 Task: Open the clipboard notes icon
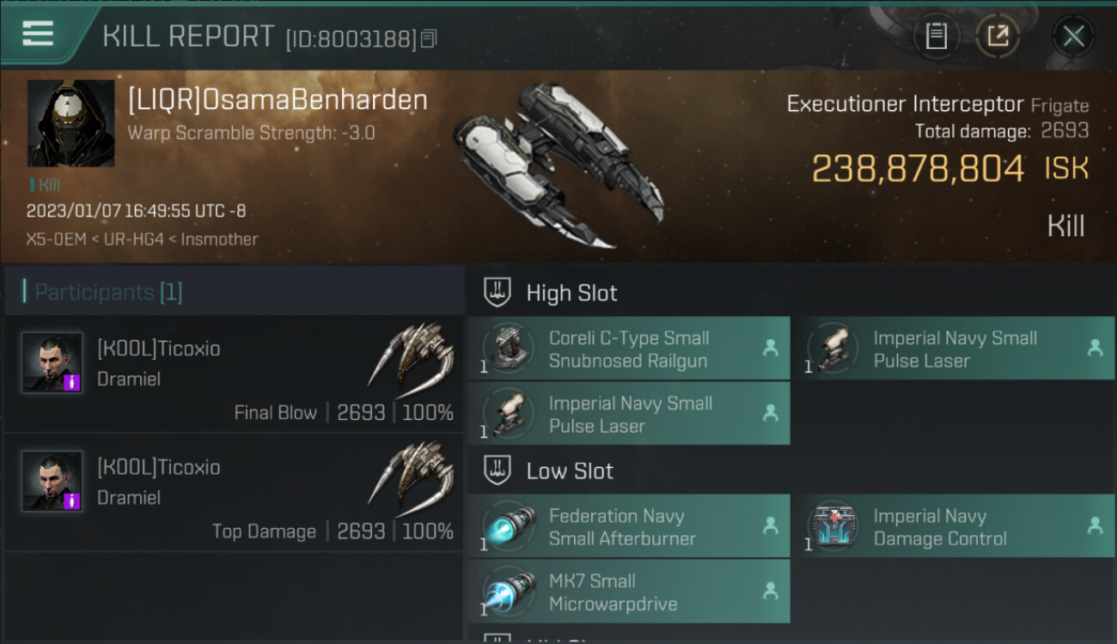point(936,36)
